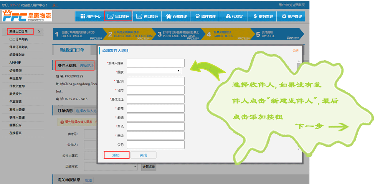Open 数据报告 in the sidebar
Image resolution: width=380 pixels, height=184 pixels.
[x=15, y=94]
